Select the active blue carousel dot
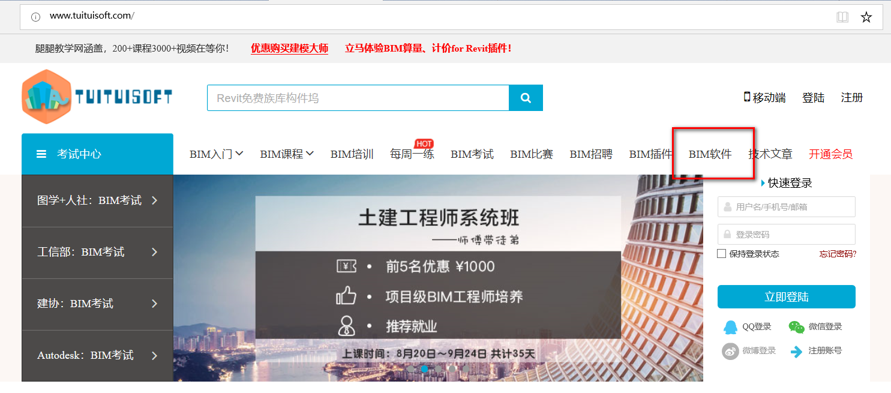 coord(425,369)
